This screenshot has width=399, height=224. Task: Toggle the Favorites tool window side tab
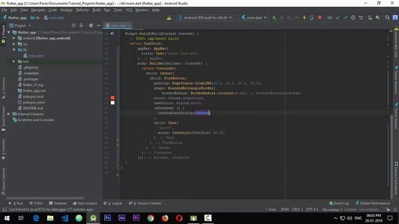coord(3,149)
